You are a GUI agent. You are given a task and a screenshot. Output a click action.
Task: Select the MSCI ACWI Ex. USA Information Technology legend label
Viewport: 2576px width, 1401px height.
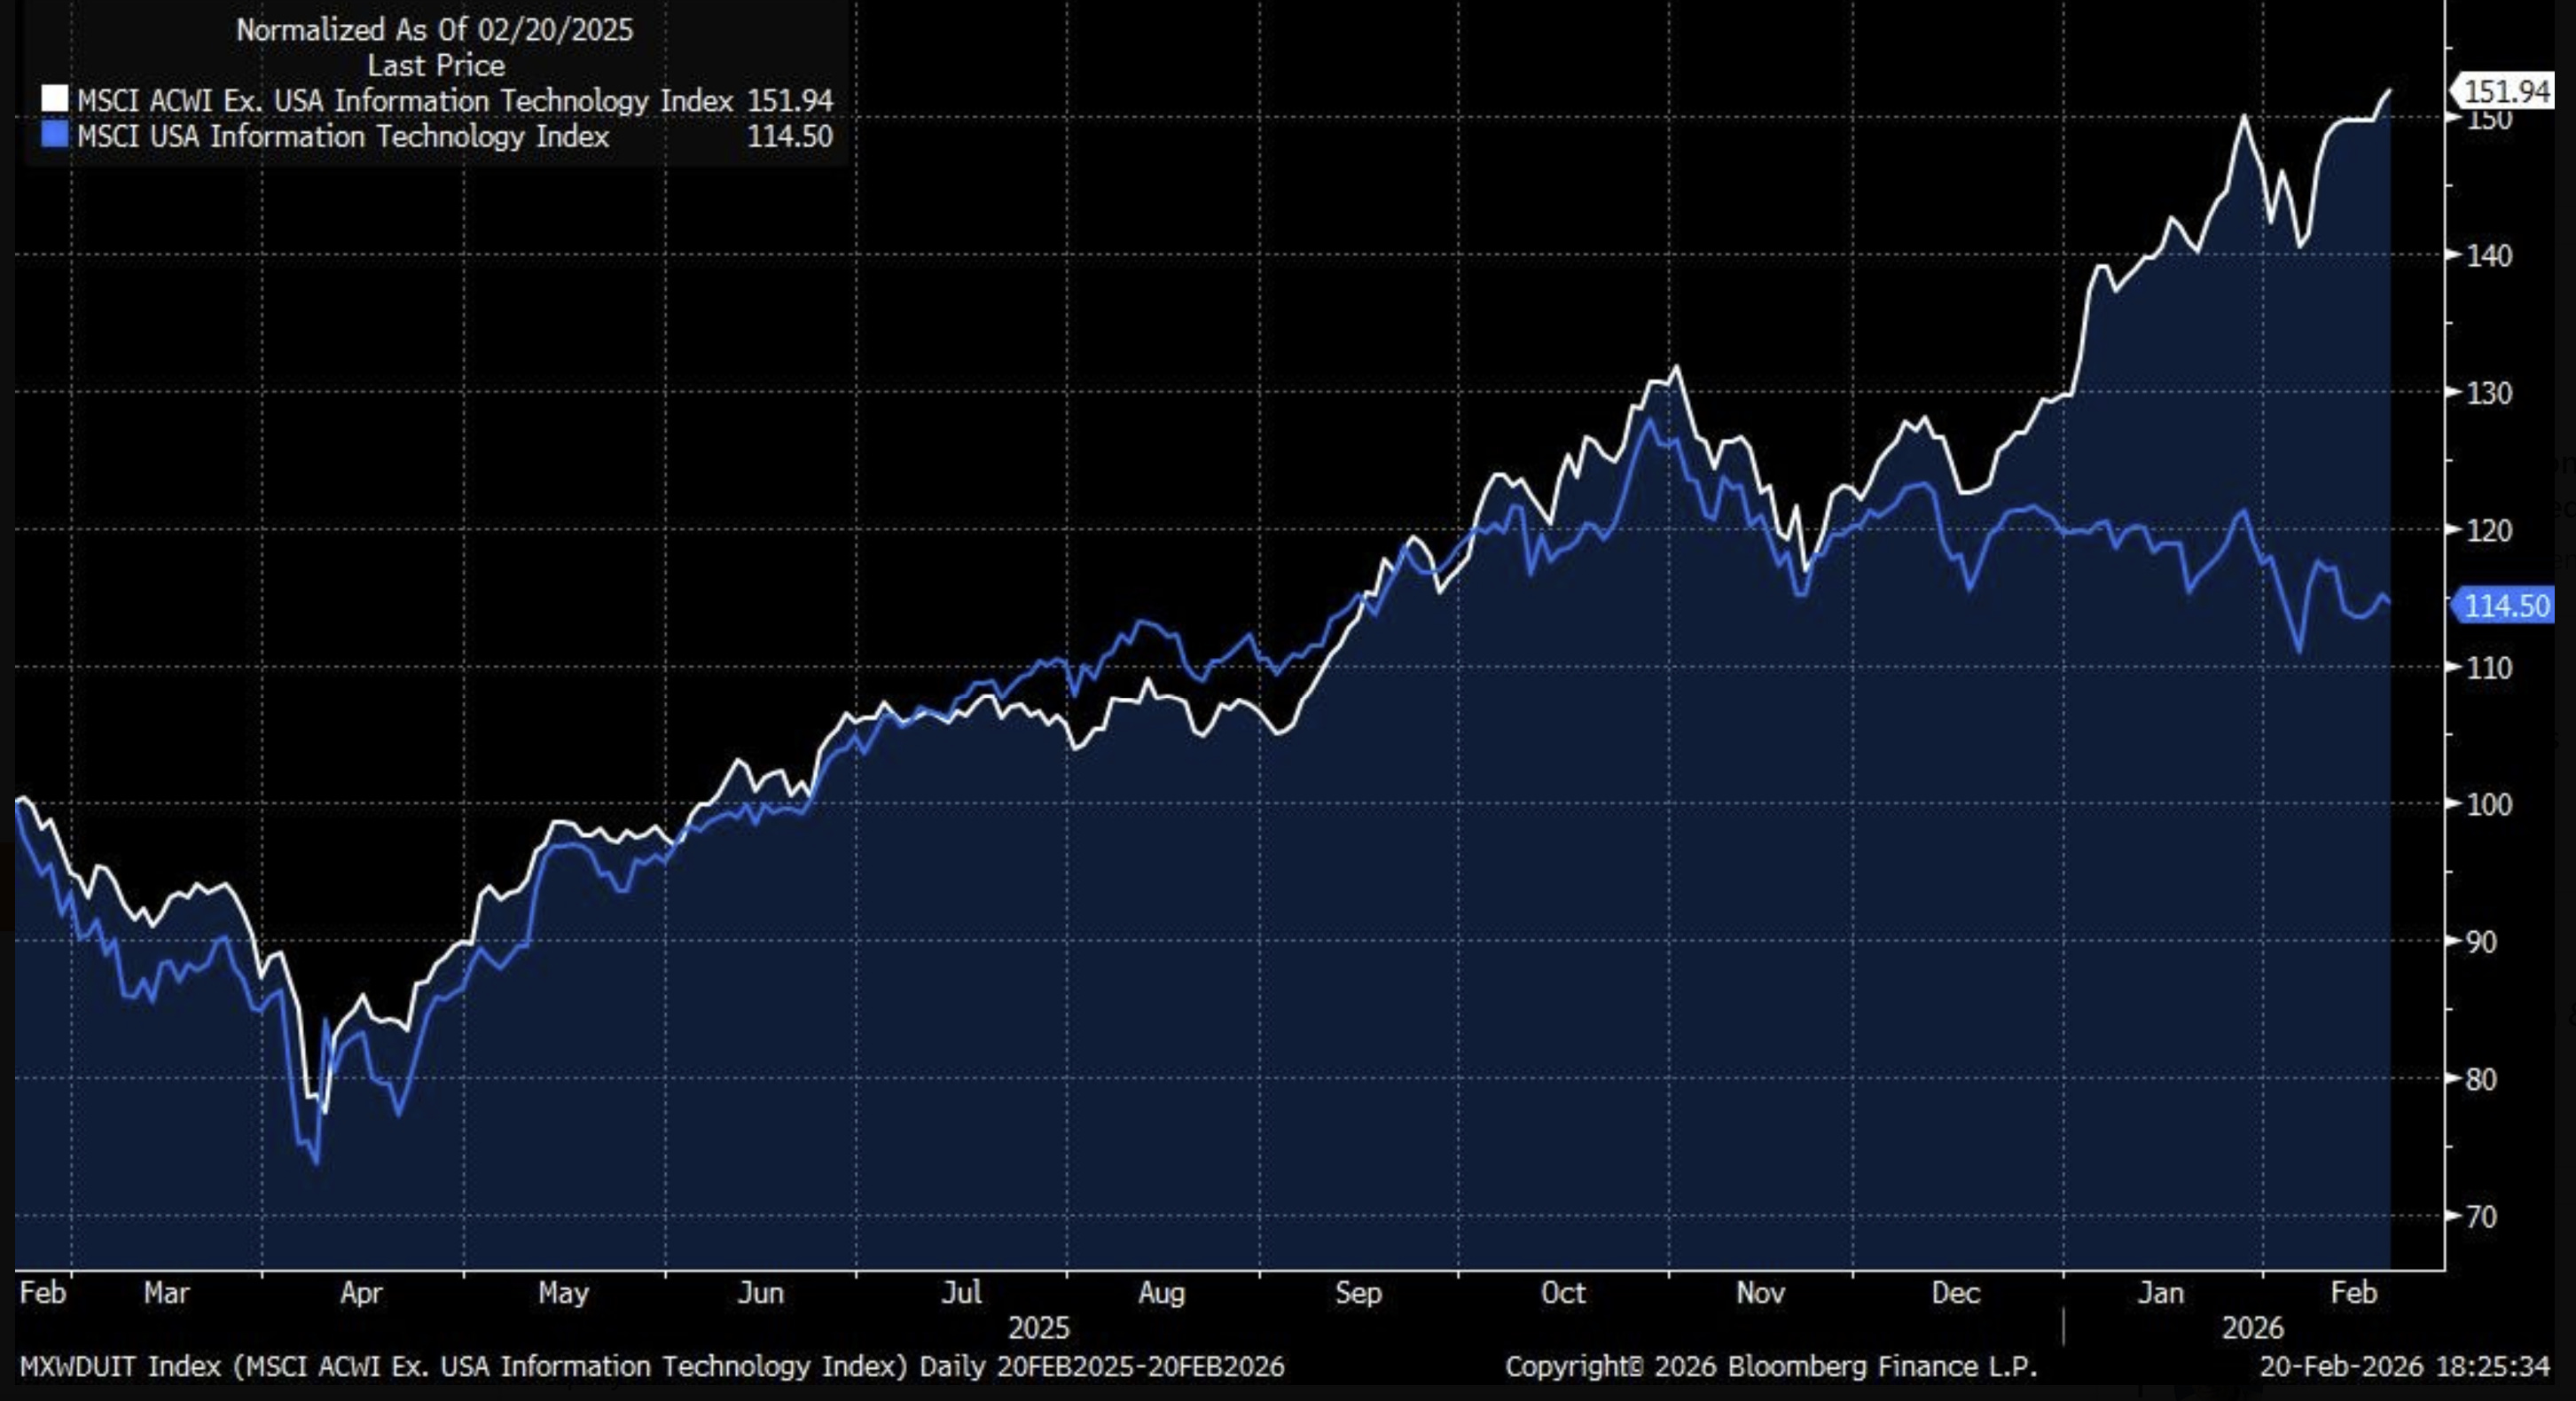pos(405,100)
